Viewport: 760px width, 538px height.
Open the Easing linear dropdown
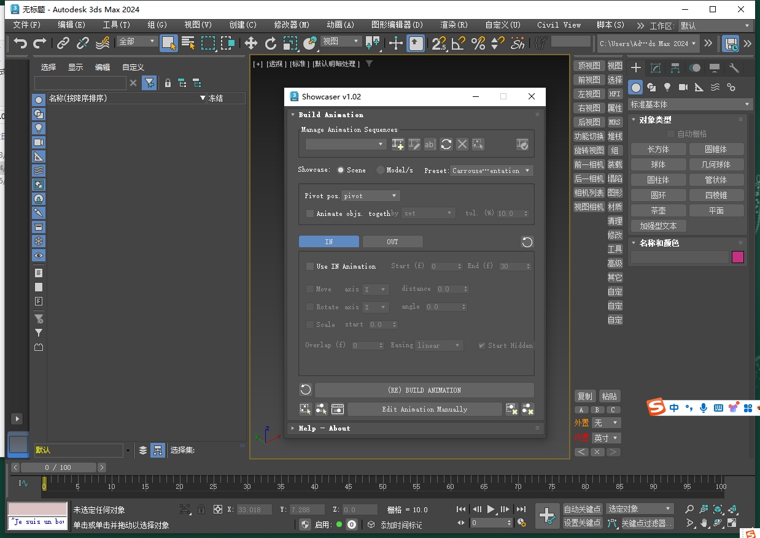click(439, 345)
